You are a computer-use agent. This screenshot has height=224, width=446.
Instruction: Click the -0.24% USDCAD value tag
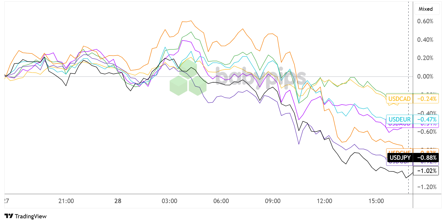pos(426,99)
